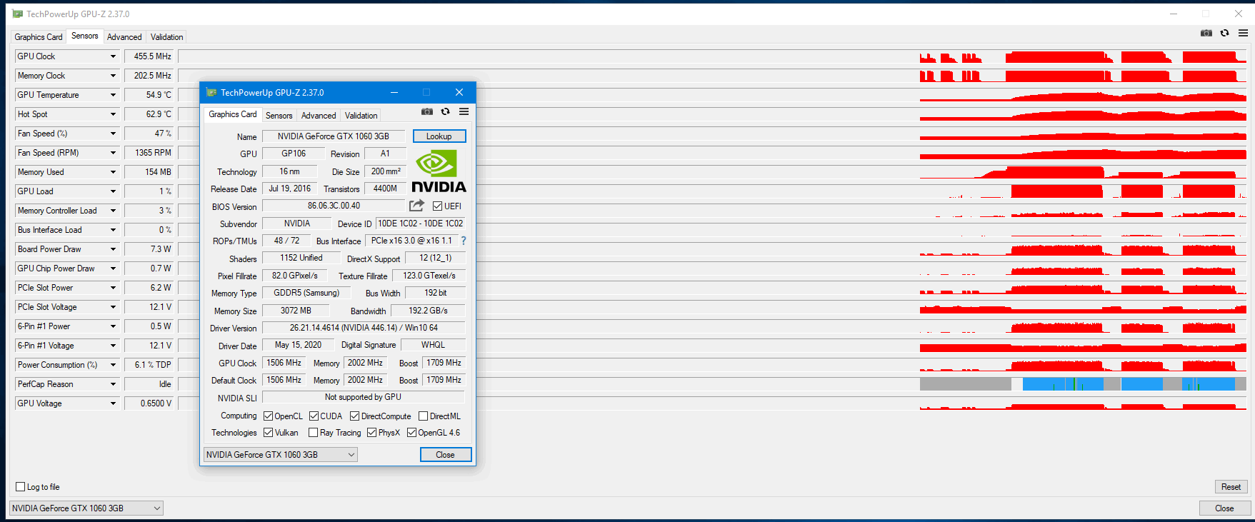This screenshot has width=1255, height=522.
Task: Open the Advanced tab in the main window
Action: (x=124, y=37)
